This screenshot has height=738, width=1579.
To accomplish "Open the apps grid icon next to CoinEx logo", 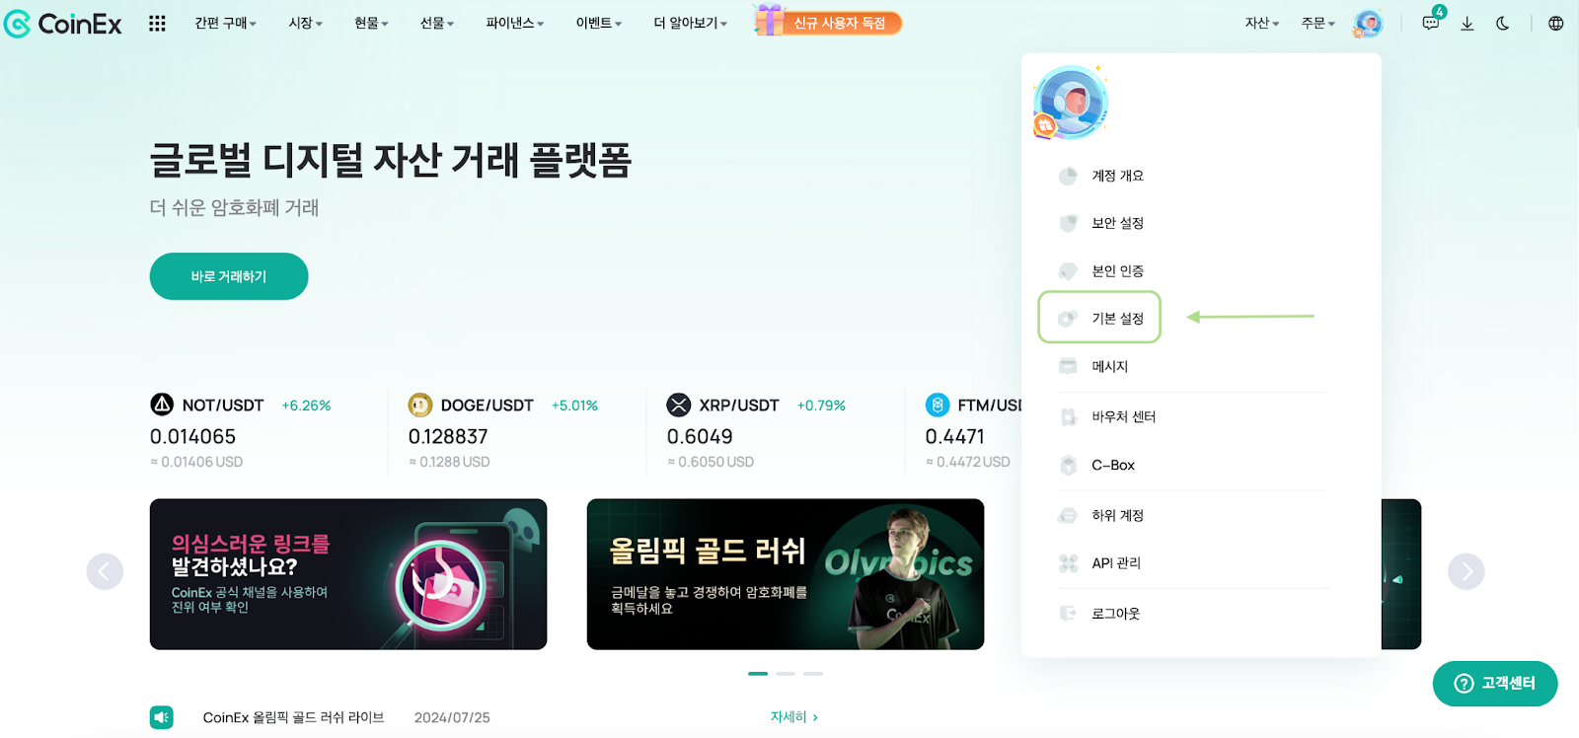I will coord(157,24).
